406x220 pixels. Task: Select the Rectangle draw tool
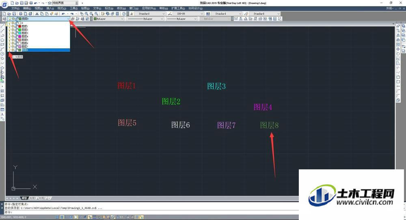click(2, 45)
